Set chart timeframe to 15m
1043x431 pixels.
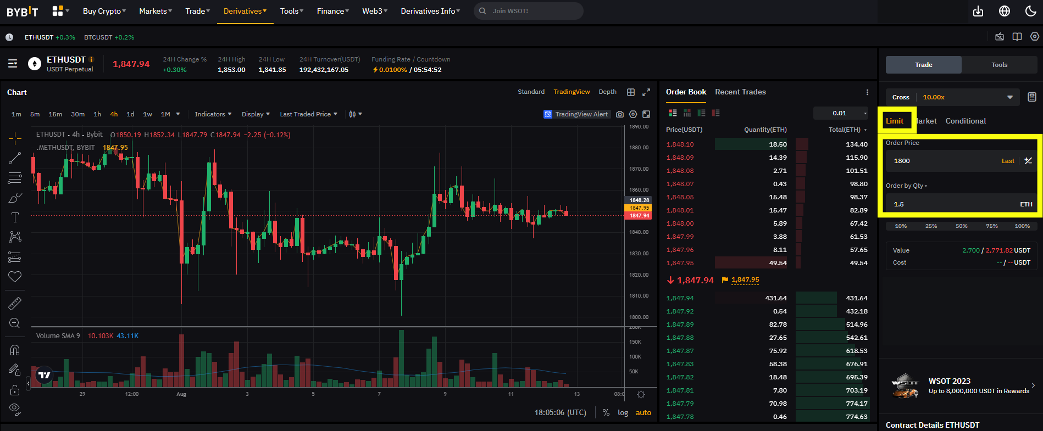56,114
